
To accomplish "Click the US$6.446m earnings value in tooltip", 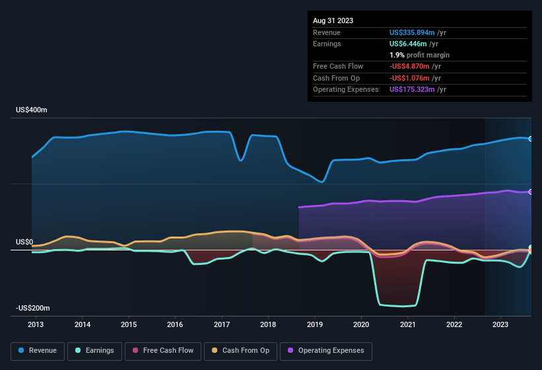I will tap(408, 44).
